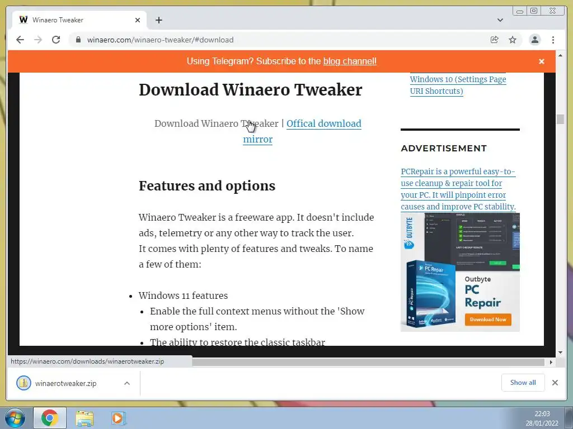Image resolution: width=573 pixels, height=429 pixels.
Task: Open Chrome's three-dot menu
Action: (553, 40)
